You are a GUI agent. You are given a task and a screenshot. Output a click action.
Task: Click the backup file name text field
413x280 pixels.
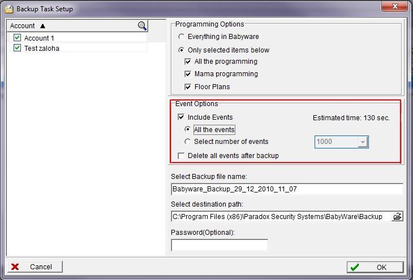point(287,189)
